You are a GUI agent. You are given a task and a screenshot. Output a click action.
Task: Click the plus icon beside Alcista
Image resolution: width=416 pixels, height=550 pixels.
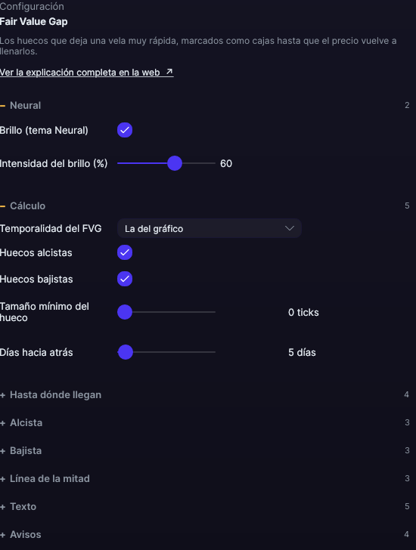tap(3, 423)
